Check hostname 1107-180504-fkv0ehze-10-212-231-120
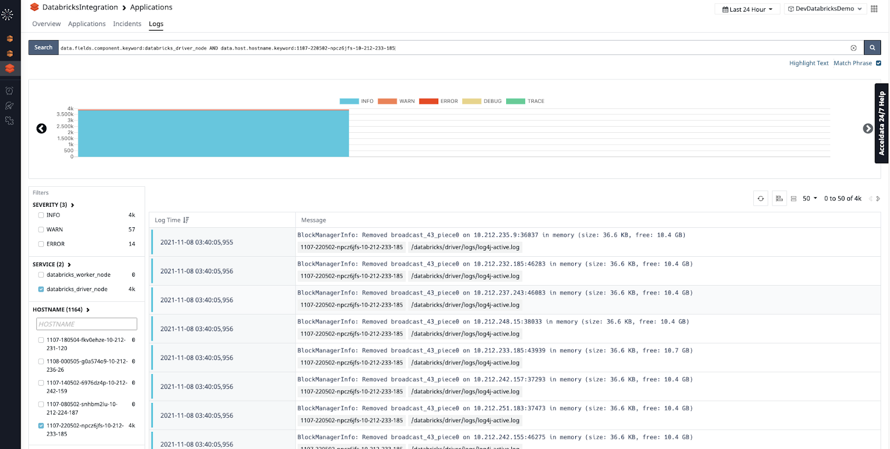This screenshot has width=890, height=449. (x=41, y=340)
